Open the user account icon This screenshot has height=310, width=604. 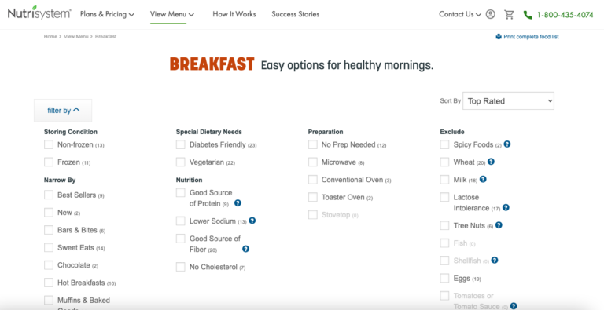tap(491, 14)
